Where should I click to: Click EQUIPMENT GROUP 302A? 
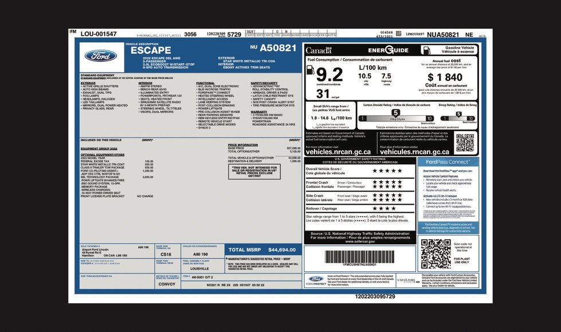click(x=99, y=149)
